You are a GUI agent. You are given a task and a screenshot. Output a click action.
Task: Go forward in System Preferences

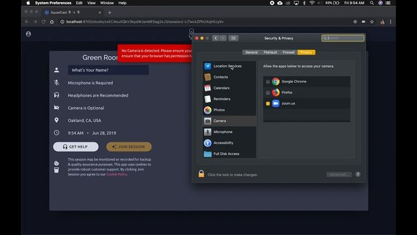point(223,38)
